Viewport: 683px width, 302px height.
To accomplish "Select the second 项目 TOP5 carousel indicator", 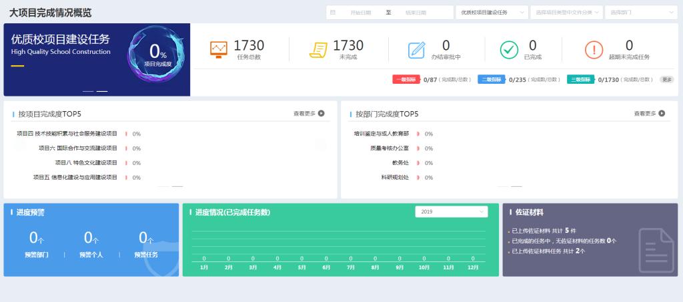I will pyautogui.click(x=177, y=186).
